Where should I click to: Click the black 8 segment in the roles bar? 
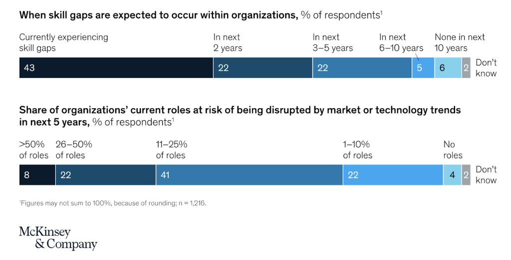point(37,175)
